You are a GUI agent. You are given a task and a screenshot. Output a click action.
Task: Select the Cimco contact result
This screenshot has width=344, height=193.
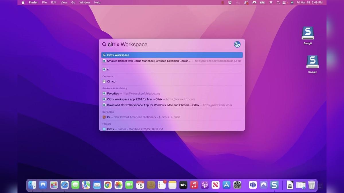click(x=111, y=82)
